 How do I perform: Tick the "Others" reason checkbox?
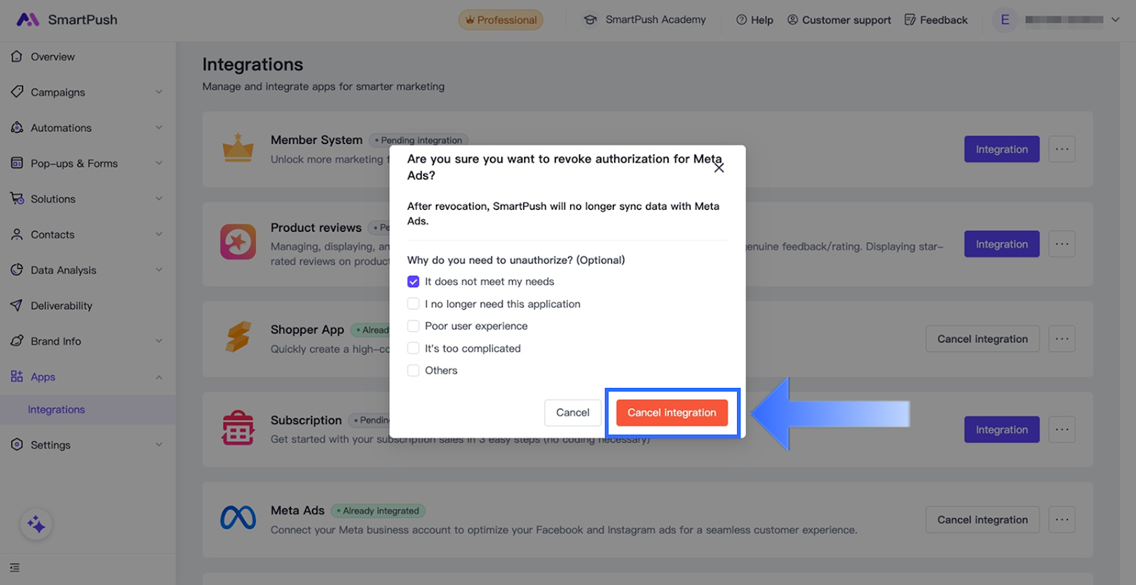(413, 371)
